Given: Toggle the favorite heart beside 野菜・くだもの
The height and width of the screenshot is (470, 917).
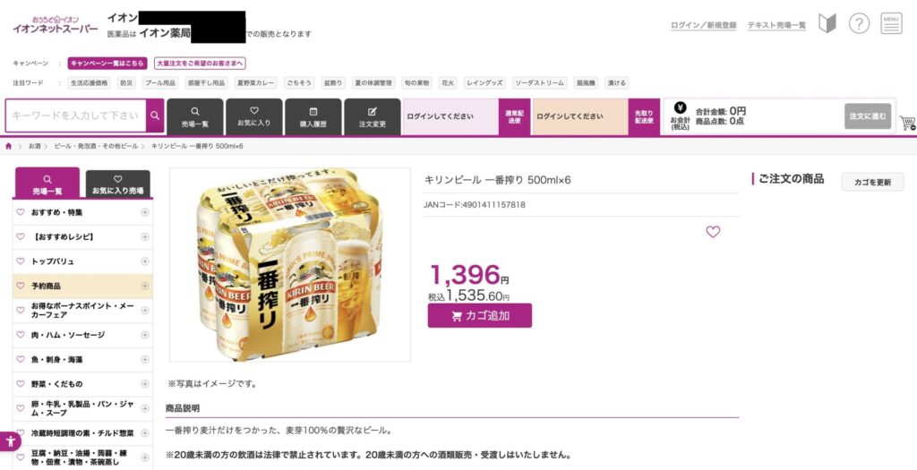Looking at the screenshot, I should tap(21, 384).
